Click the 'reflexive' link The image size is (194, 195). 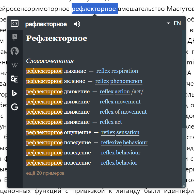point(111,143)
